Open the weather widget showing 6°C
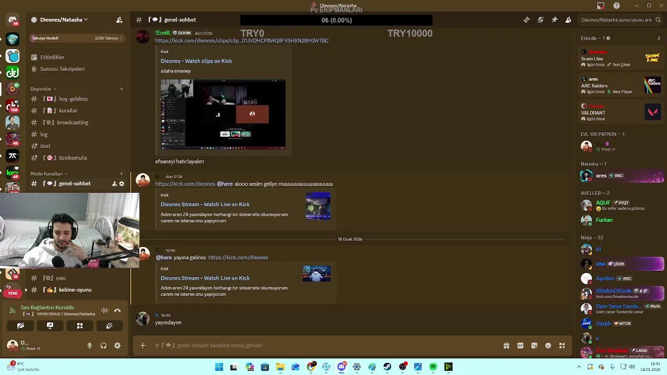667x375 pixels. click(x=23, y=367)
